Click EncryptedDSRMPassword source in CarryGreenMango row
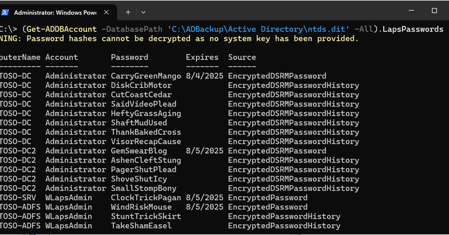 (277, 76)
